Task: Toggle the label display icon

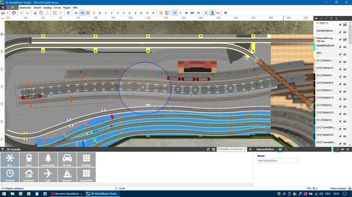Action: [x=206, y=13]
